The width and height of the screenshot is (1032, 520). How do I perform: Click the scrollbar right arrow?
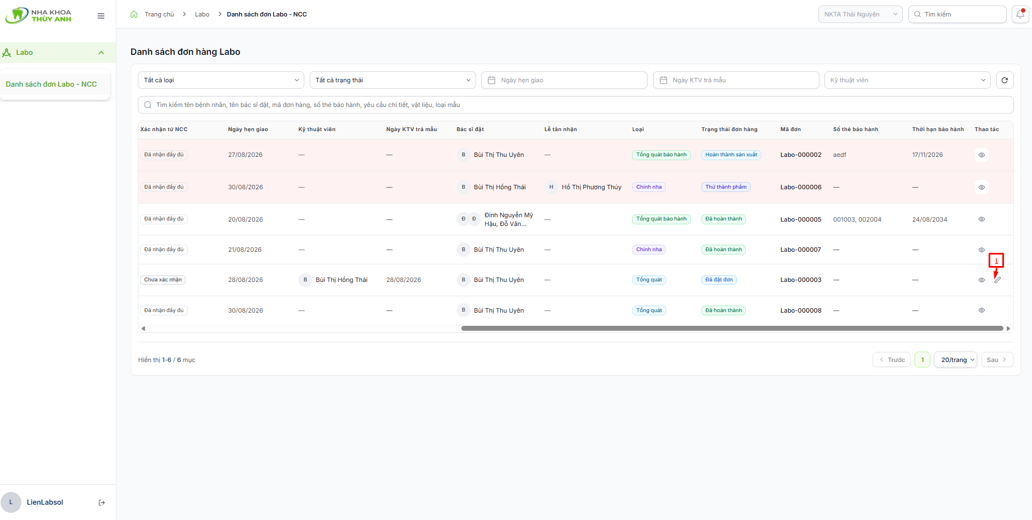coord(1008,329)
